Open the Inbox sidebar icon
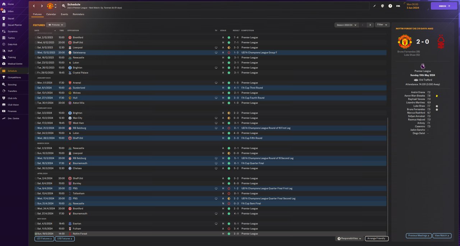The image size is (460, 246). coord(4,11)
